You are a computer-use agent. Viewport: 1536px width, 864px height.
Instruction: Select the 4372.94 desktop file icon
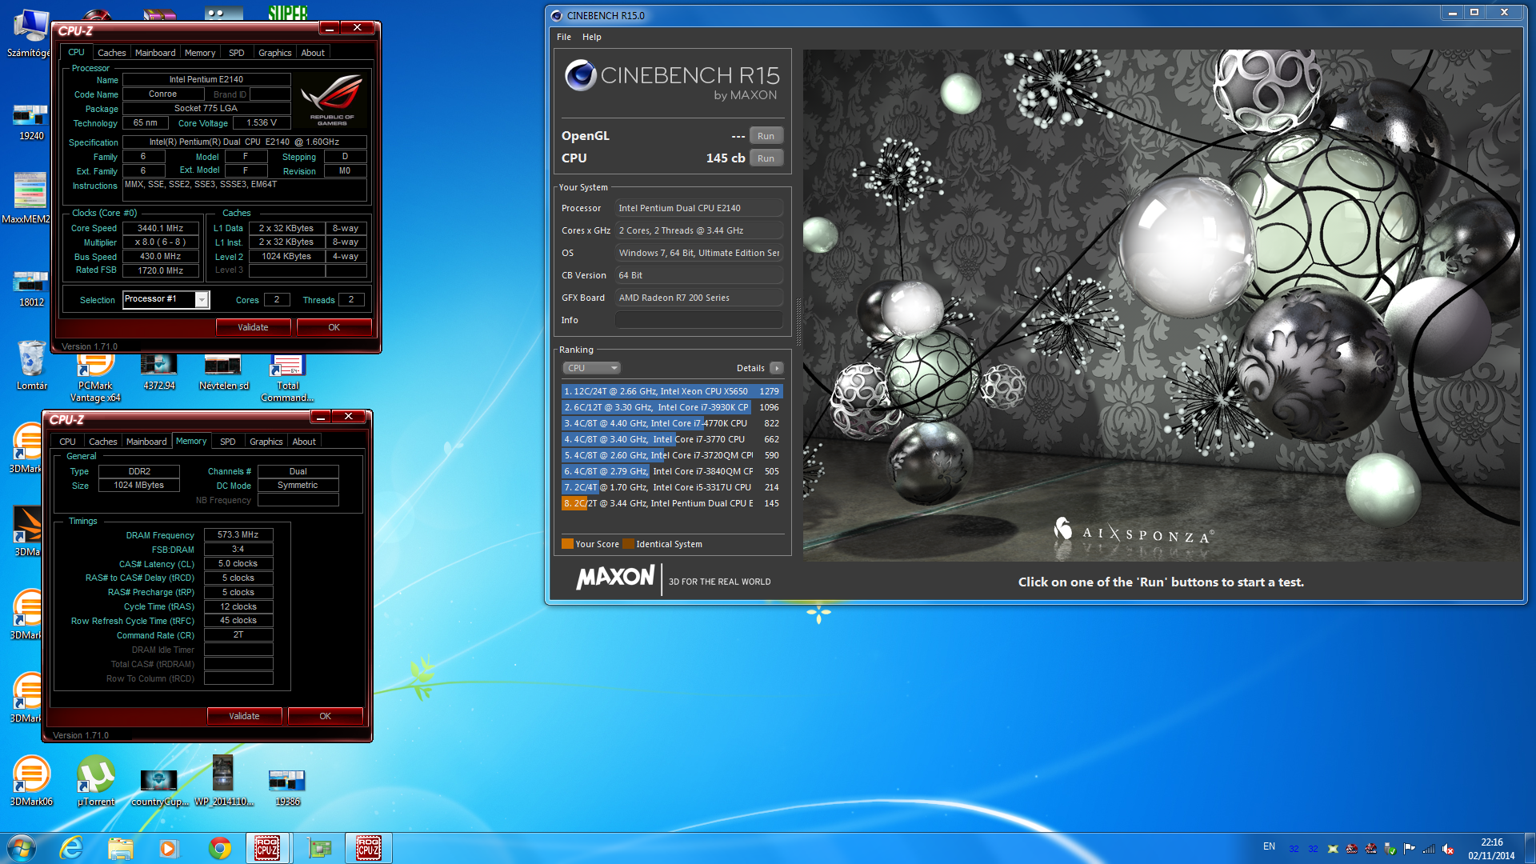pyautogui.click(x=159, y=373)
